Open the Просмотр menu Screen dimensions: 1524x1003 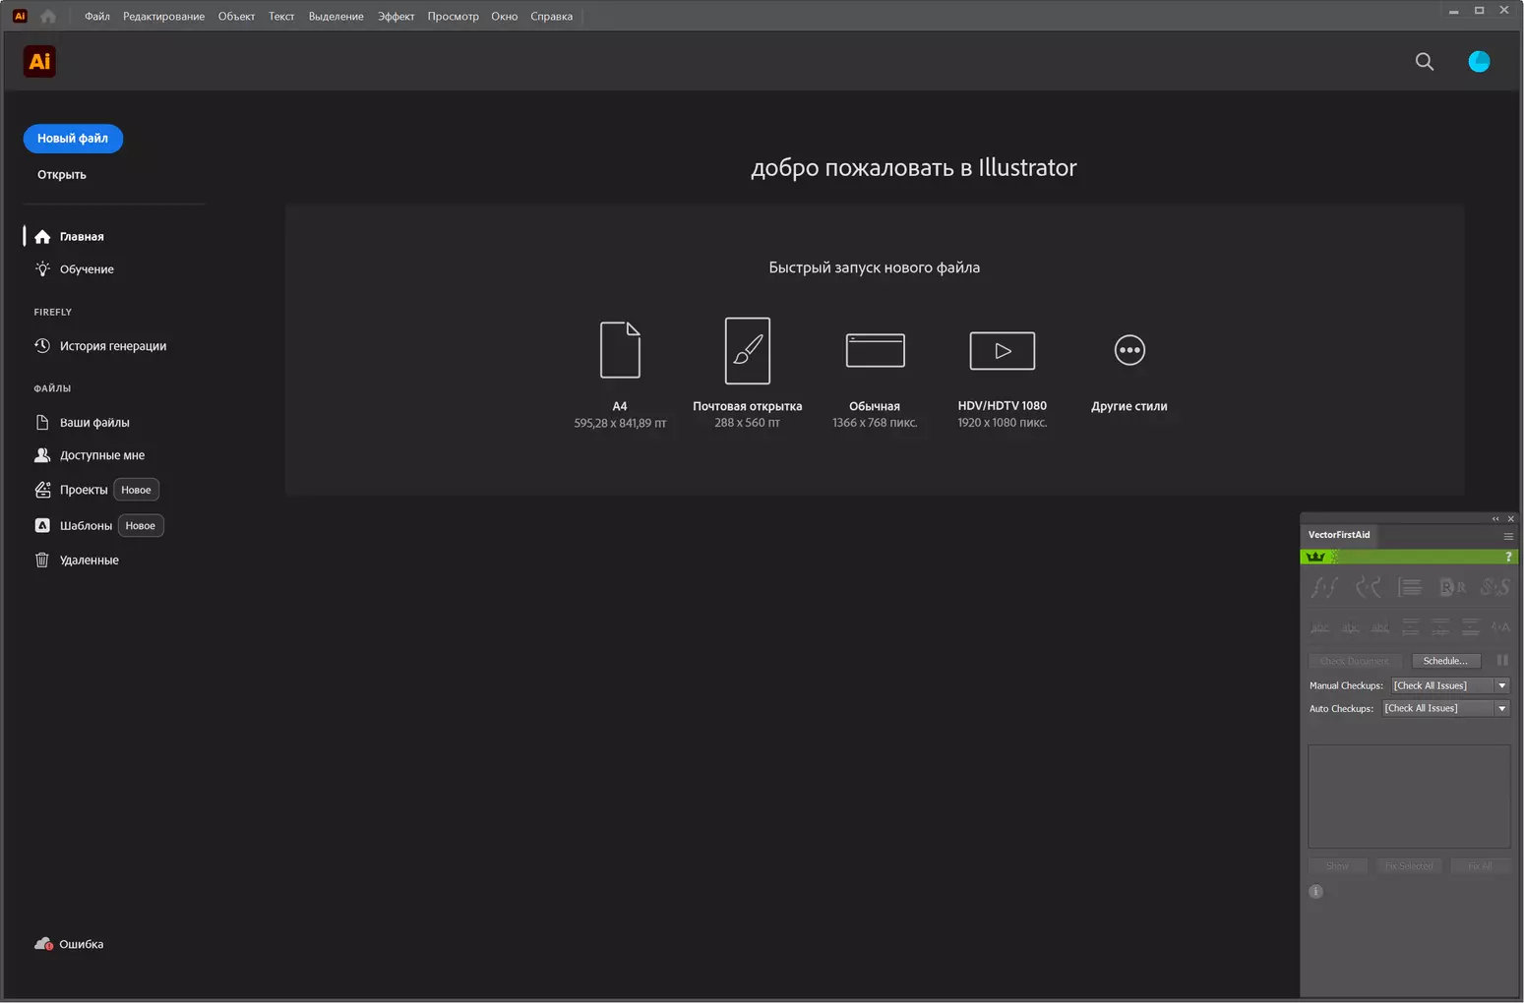pyautogui.click(x=453, y=16)
